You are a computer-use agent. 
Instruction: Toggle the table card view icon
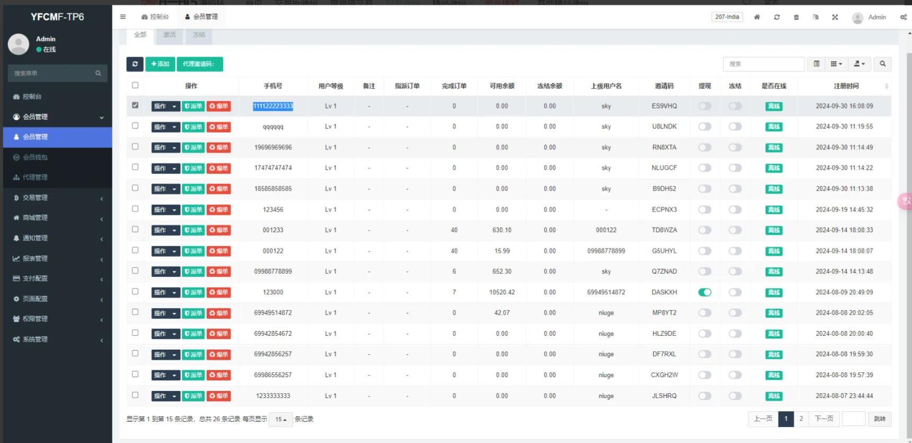(817, 64)
